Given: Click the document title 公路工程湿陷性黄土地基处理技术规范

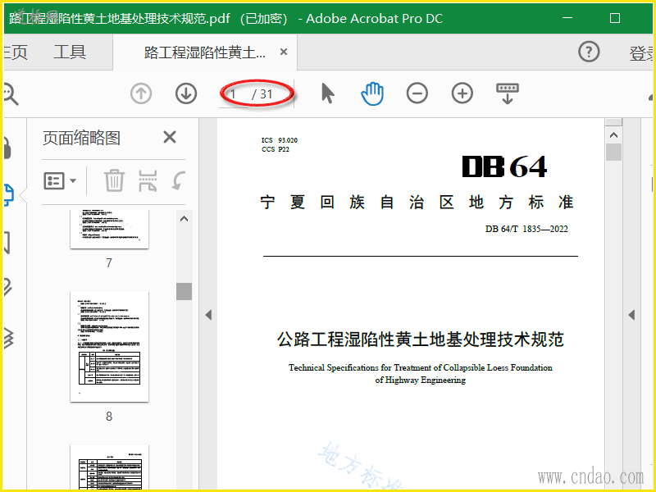Looking at the screenshot, I should pos(421,339).
